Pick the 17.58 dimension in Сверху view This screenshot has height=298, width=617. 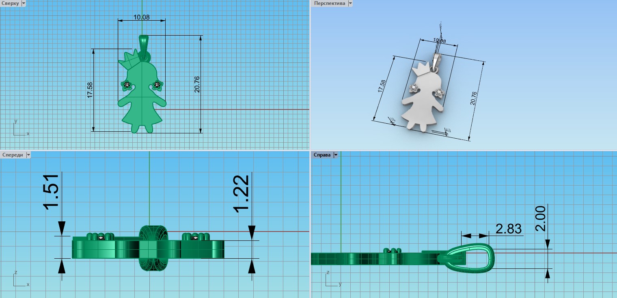click(90, 90)
